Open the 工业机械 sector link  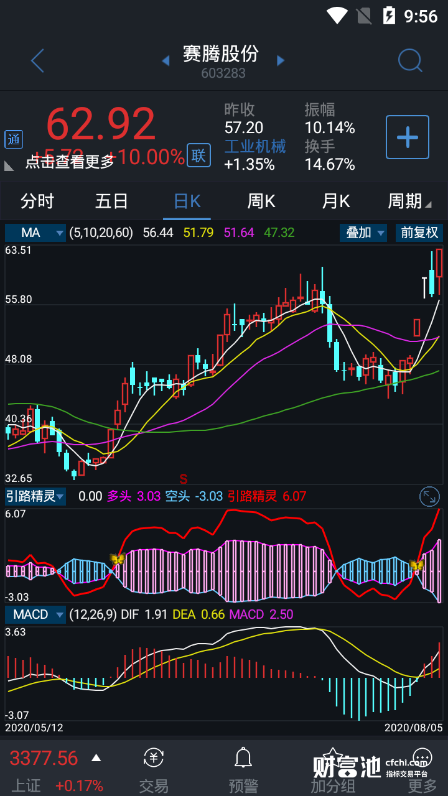point(255,146)
